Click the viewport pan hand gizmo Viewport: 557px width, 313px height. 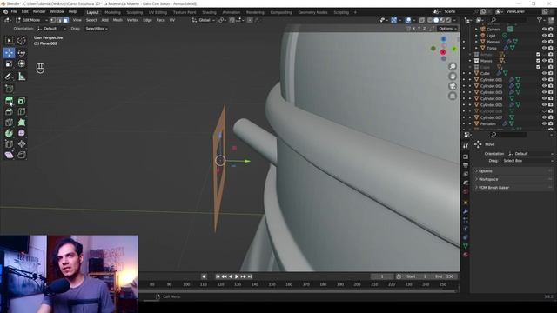coord(453,77)
